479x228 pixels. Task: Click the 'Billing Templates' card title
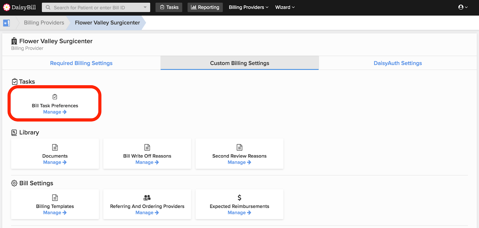(55, 206)
